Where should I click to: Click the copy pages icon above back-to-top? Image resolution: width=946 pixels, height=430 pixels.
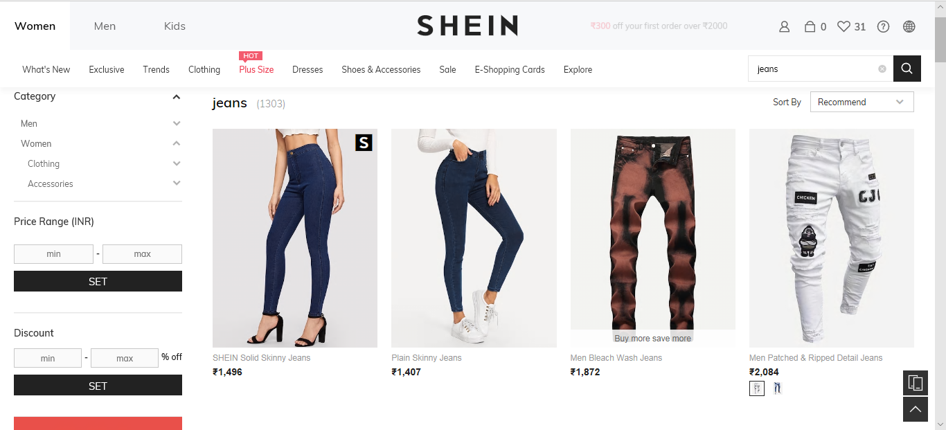click(916, 383)
